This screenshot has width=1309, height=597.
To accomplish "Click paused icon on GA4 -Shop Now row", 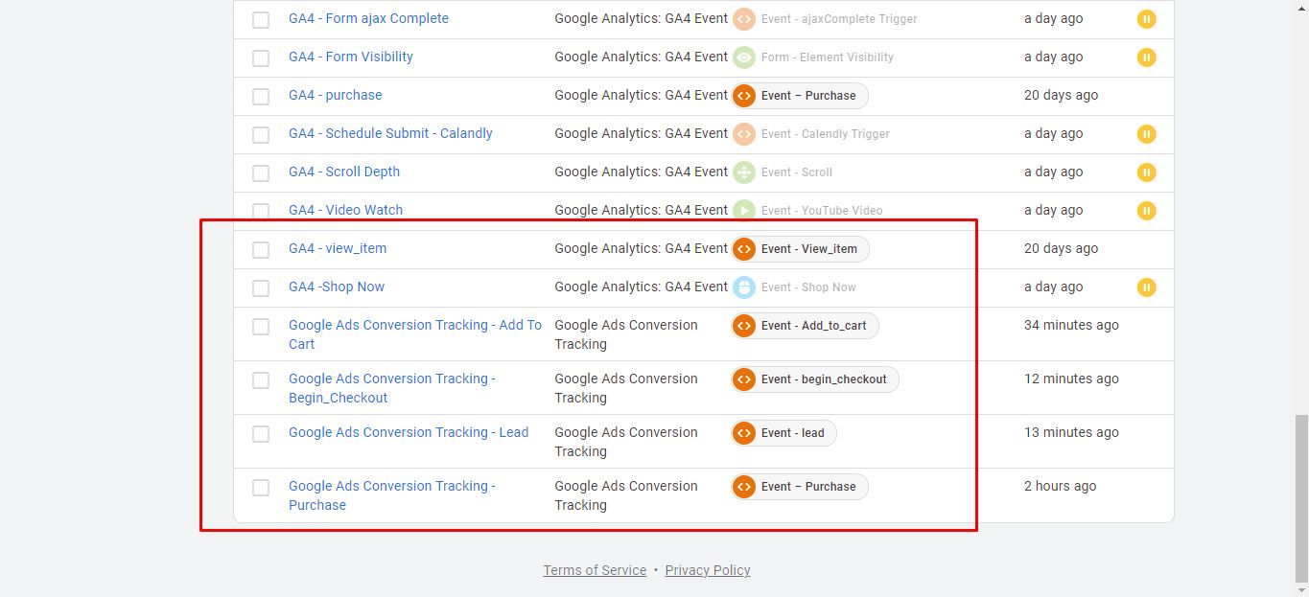I will click(1146, 287).
